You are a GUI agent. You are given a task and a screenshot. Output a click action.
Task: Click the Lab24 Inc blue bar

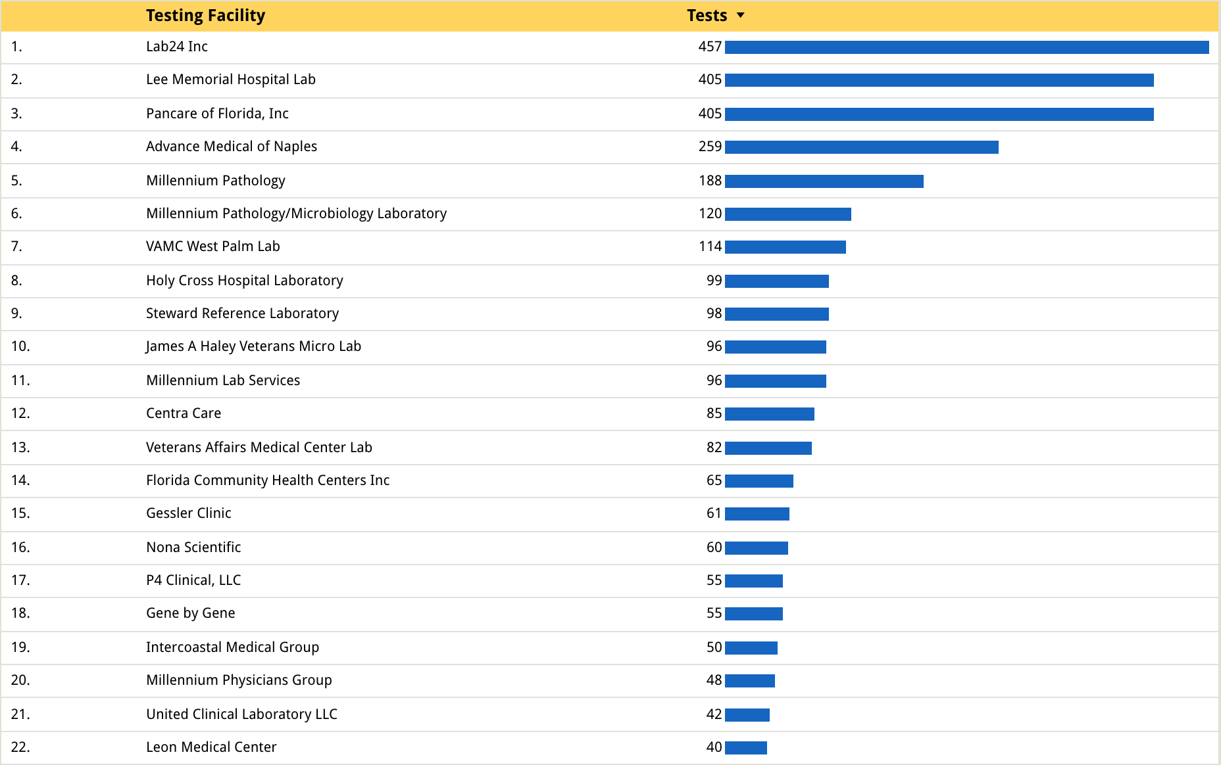[x=967, y=47]
